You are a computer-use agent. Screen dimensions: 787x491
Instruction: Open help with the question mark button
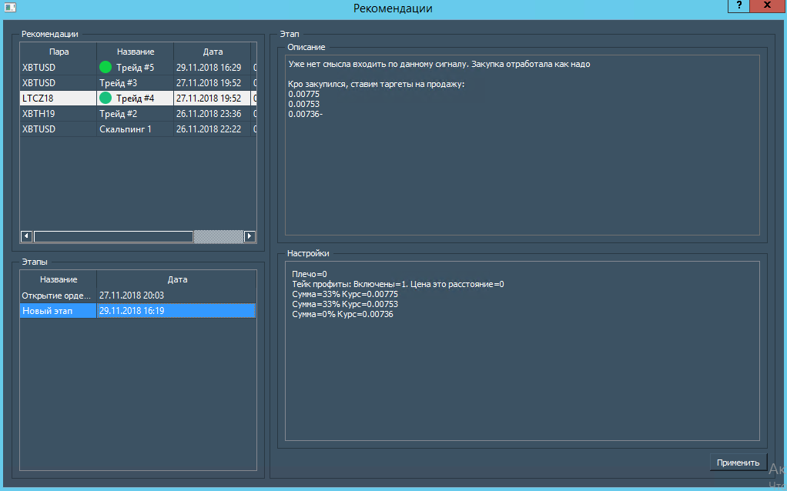tap(738, 6)
